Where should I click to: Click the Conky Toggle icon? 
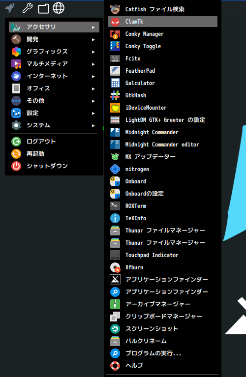115,46
